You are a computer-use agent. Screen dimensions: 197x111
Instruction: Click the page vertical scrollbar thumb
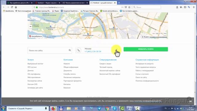coord(195,92)
